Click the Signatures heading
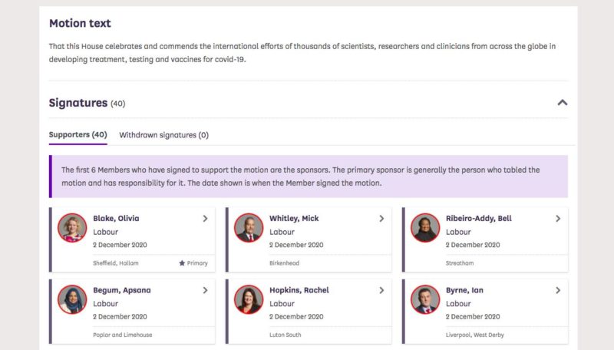This screenshot has width=614, height=350. (x=78, y=103)
